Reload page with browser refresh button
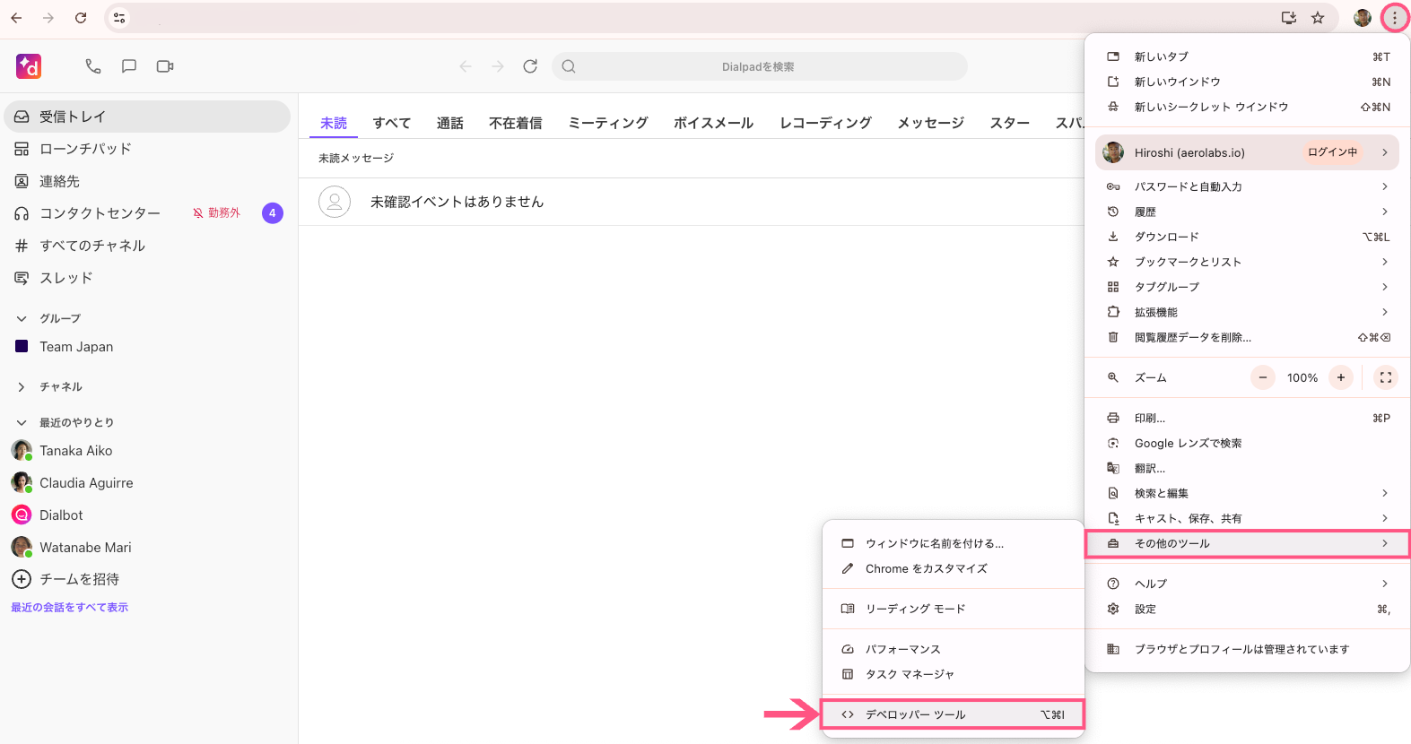The image size is (1411, 744). [x=81, y=18]
